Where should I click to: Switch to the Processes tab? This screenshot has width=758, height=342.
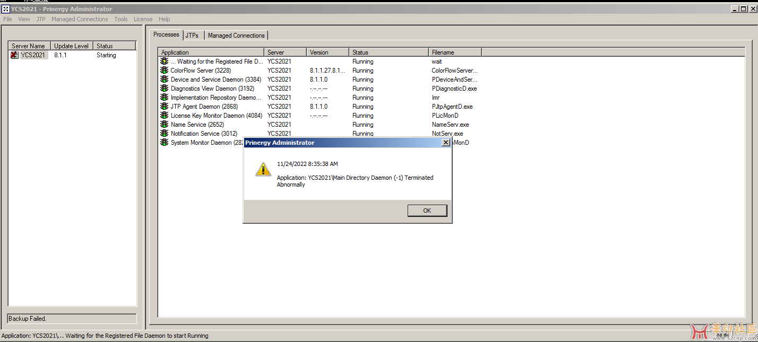tap(166, 34)
